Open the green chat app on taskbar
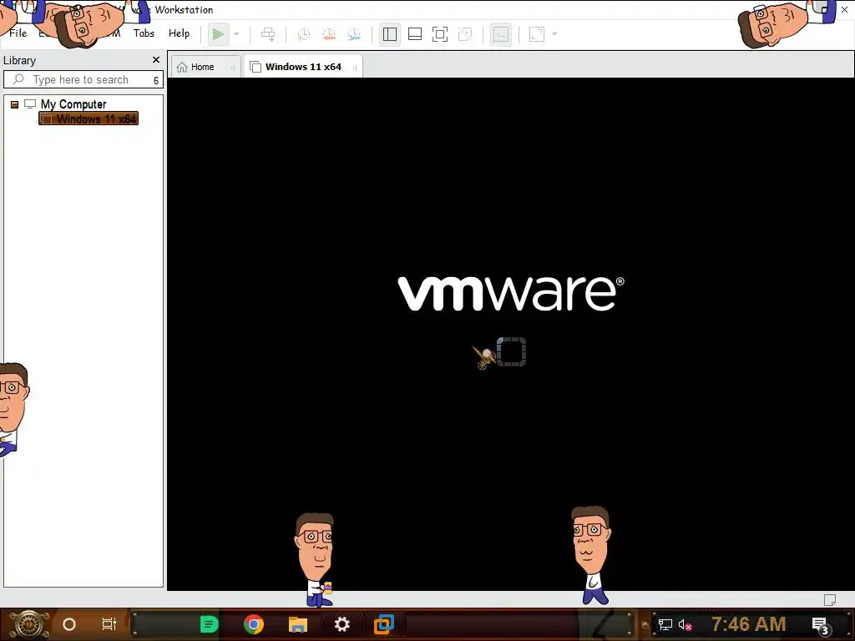855x641 pixels. tap(210, 624)
